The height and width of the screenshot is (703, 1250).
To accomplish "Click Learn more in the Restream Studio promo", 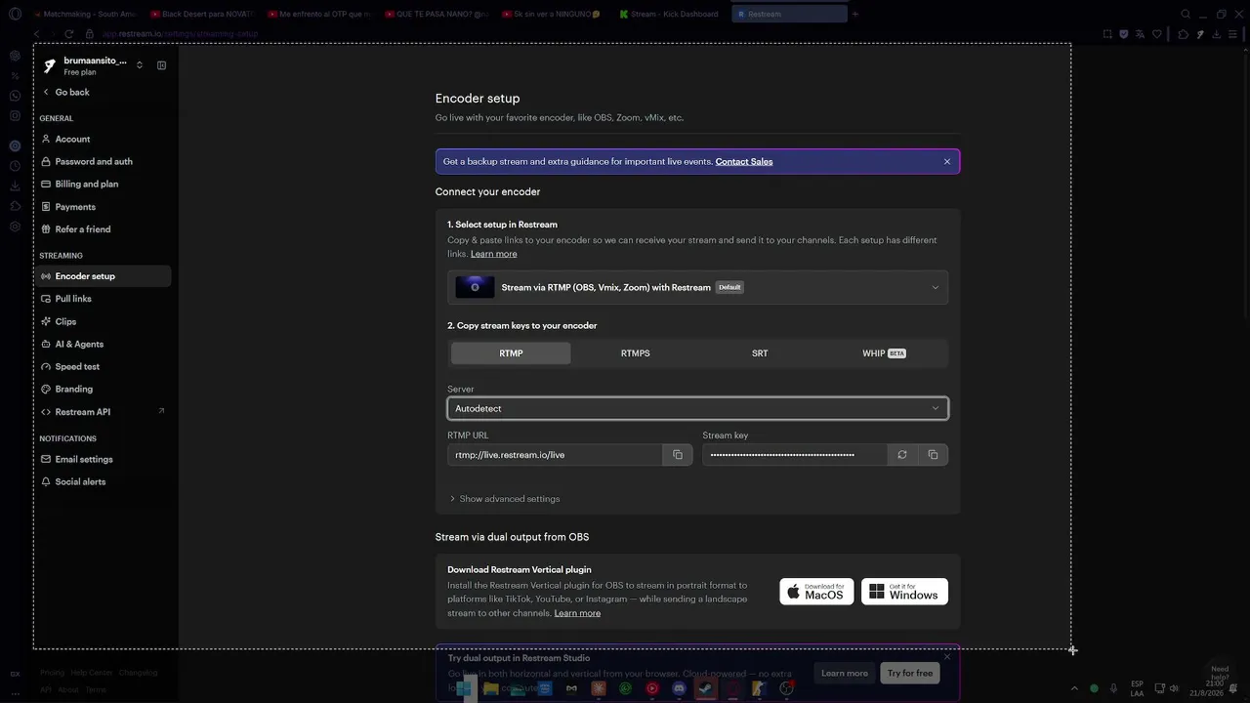I will (x=845, y=673).
